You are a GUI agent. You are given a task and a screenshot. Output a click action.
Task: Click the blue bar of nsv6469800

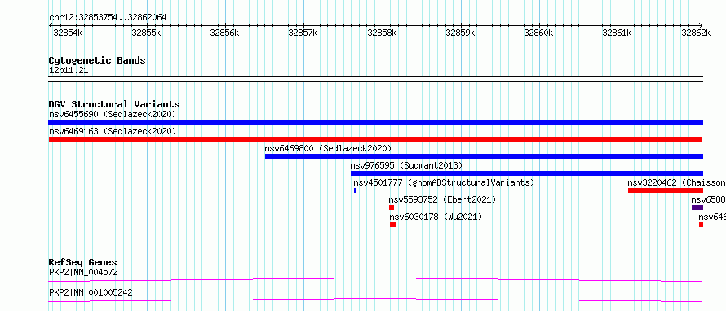point(484,156)
